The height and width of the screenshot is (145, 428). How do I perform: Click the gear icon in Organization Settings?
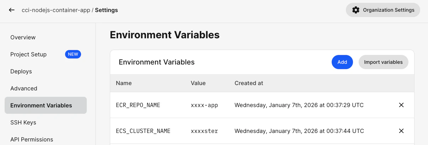[355, 10]
